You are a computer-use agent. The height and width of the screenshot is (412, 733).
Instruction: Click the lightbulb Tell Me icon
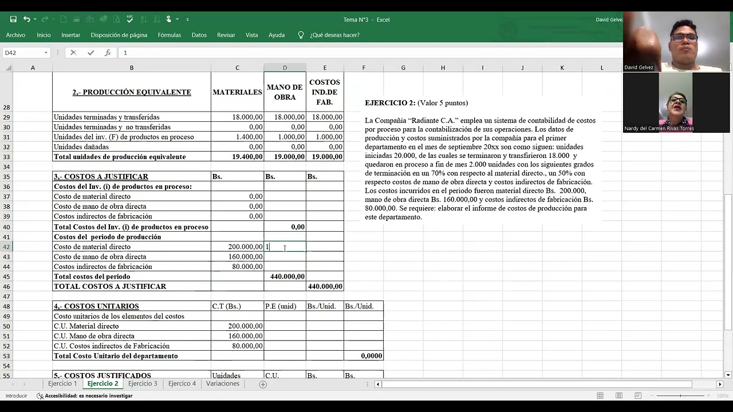[x=301, y=35]
